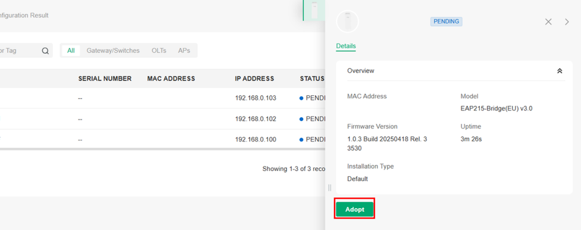The height and width of the screenshot is (230, 581).
Task: Click the device avatar in details panel
Action: [347, 21]
